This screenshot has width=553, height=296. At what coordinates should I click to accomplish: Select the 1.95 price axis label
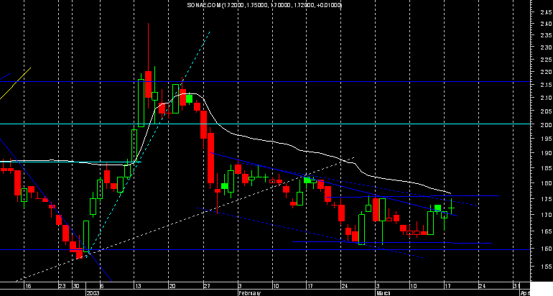tap(546, 139)
